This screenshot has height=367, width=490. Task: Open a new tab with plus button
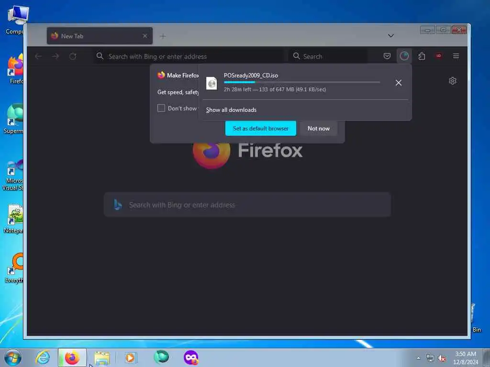tap(163, 36)
